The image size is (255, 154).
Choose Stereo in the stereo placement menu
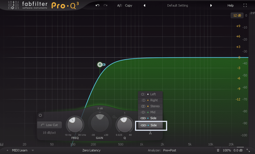150,106
